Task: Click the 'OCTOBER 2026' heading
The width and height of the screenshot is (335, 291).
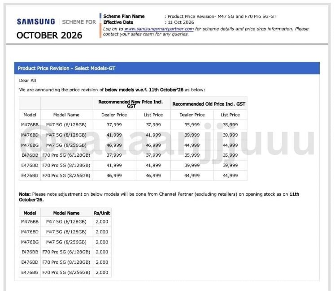Action: (49, 35)
